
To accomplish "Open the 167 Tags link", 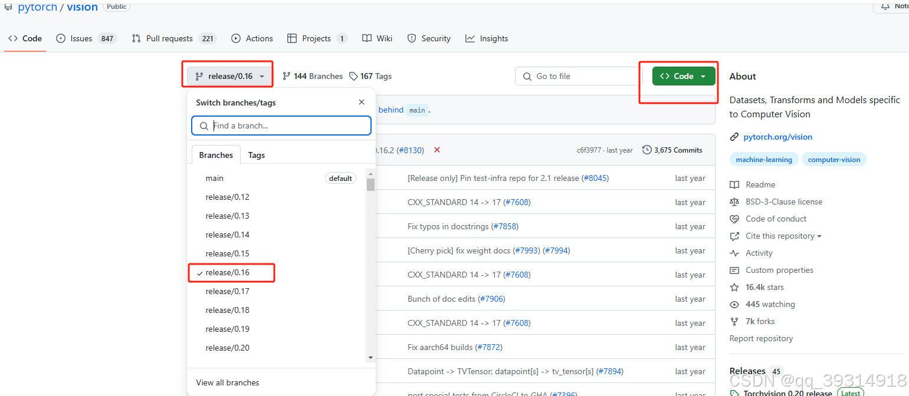I will [370, 76].
